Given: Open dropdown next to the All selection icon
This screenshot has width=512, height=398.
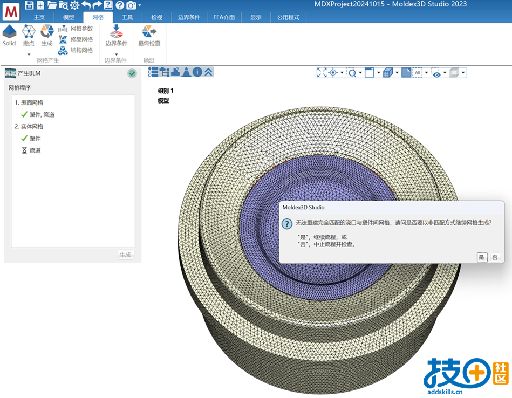Looking at the screenshot, I should (x=426, y=72).
